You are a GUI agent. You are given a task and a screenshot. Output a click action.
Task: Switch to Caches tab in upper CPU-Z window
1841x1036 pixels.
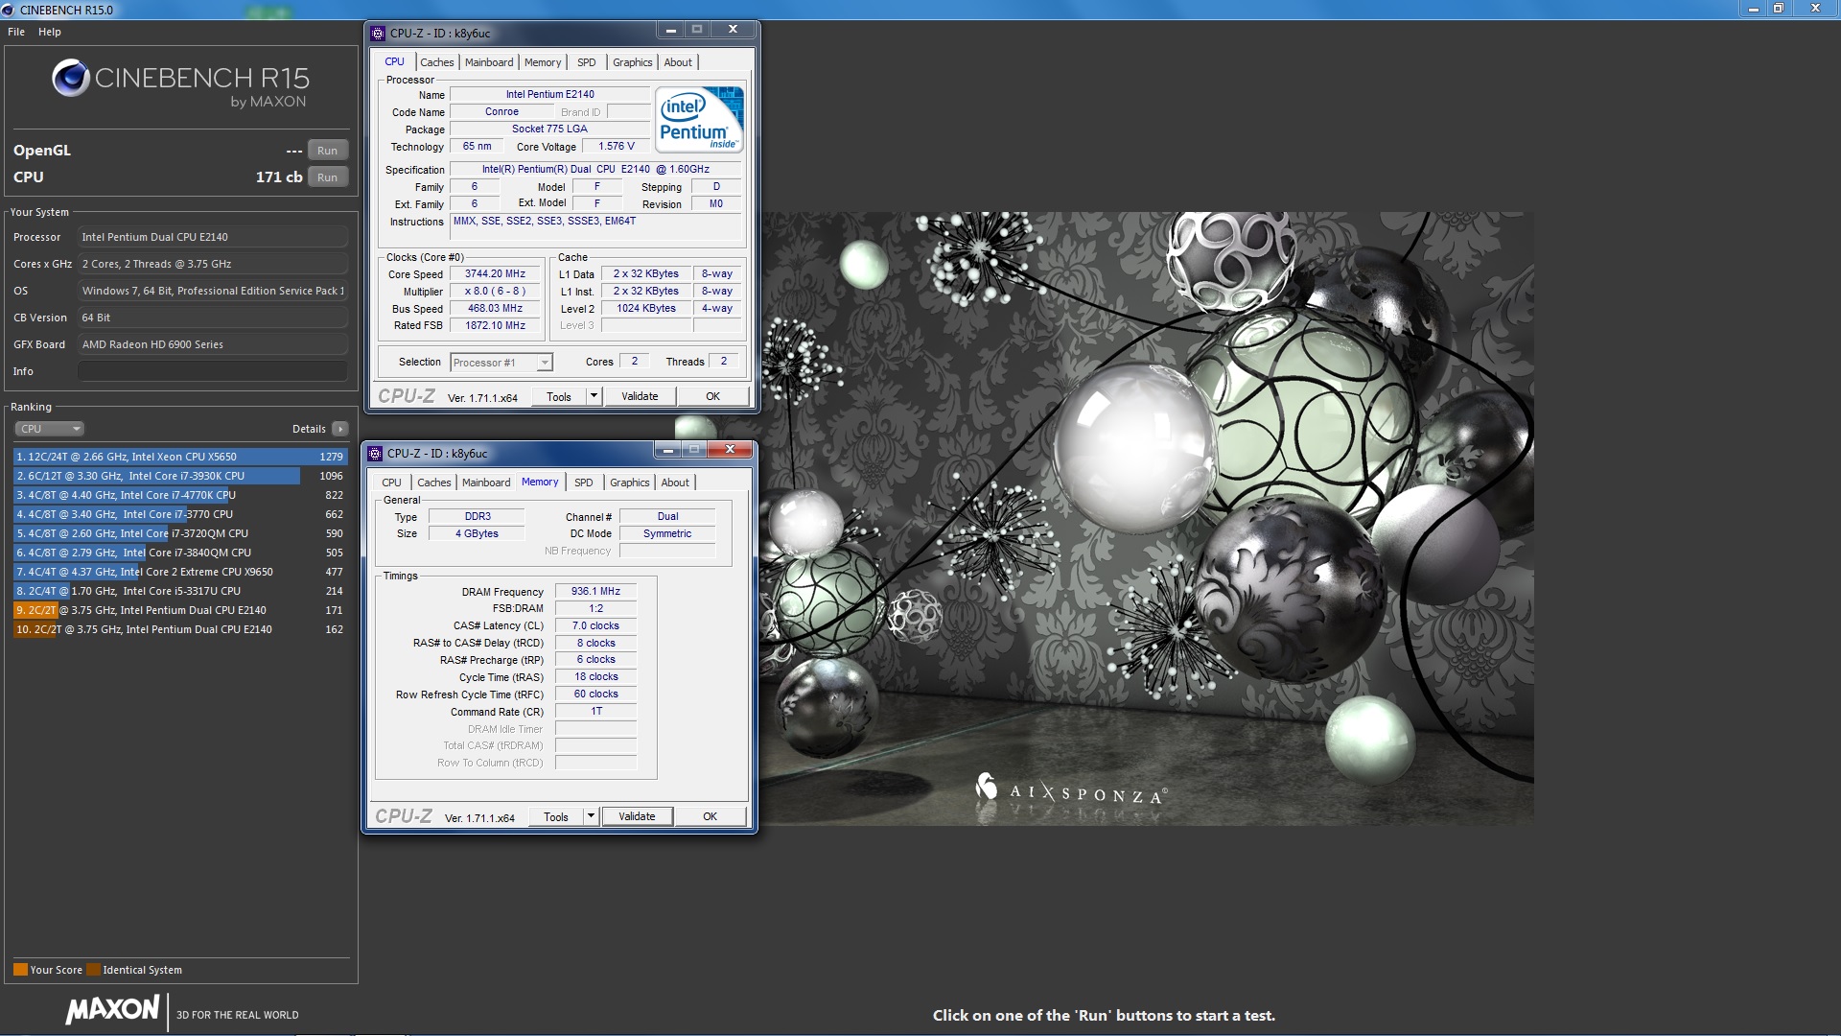point(437,62)
